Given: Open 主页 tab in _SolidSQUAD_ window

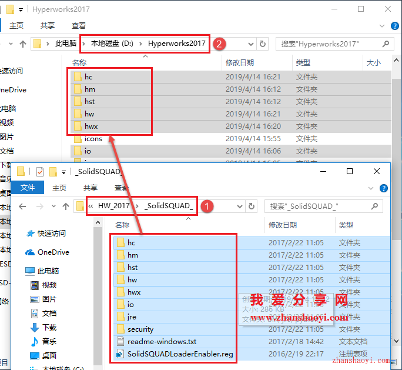Looking at the screenshot, I should (x=59, y=188).
